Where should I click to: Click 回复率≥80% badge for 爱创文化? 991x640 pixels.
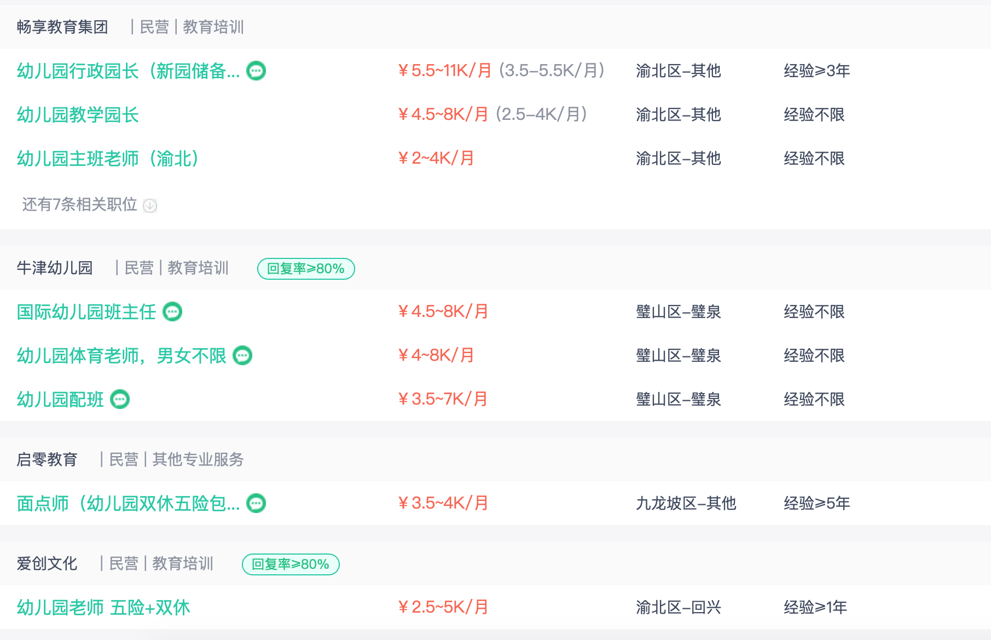pyautogui.click(x=291, y=564)
